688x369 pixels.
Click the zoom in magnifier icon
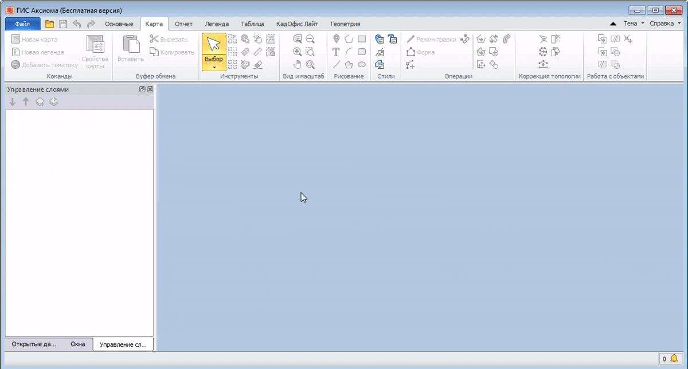click(297, 52)
